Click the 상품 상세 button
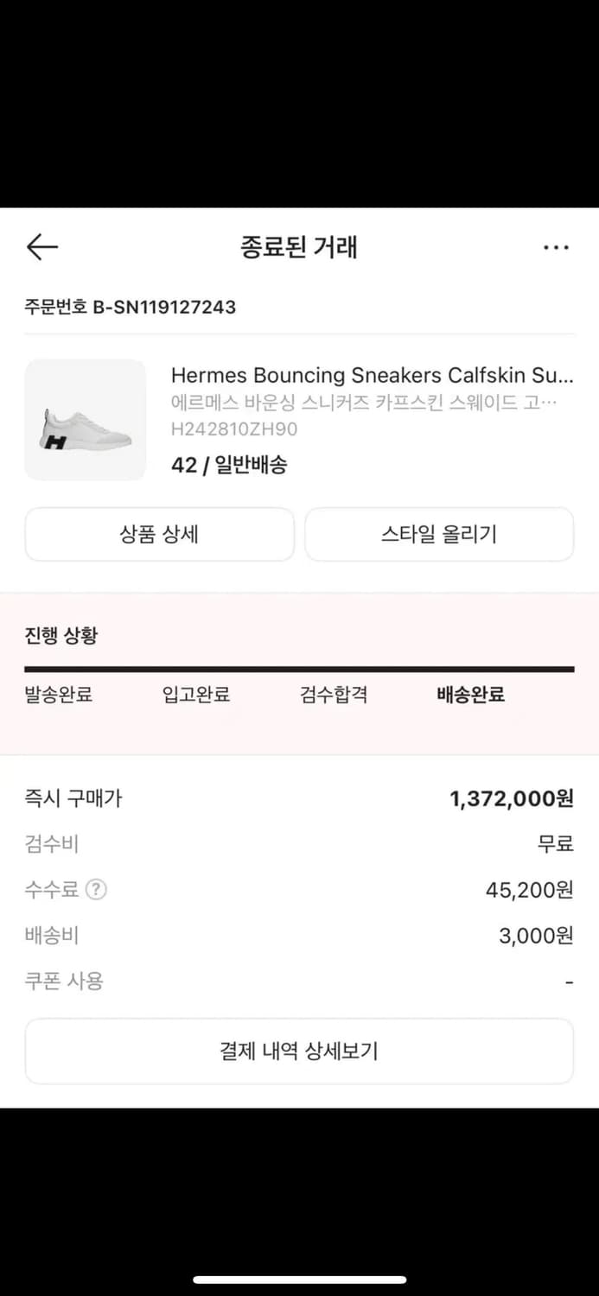The height and width of the screenshot is (1296, 599). click(159, 534)
